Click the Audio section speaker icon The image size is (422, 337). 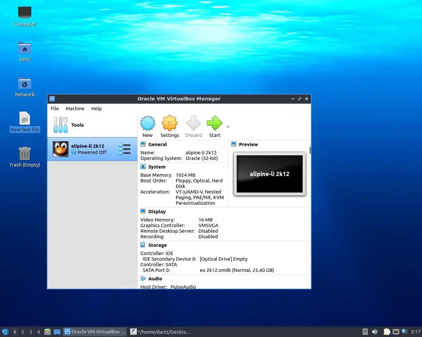click(x=143, y=278)
